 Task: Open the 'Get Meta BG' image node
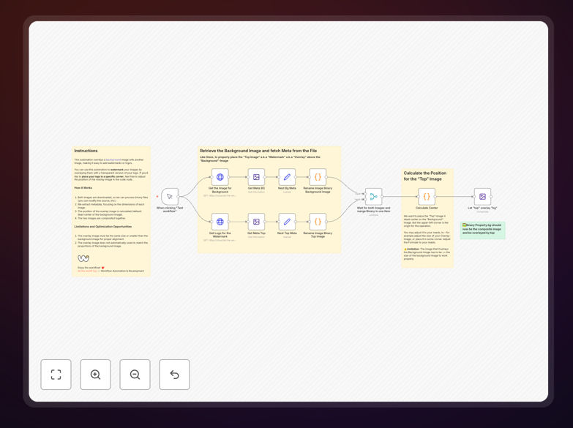tap(256, 177)
